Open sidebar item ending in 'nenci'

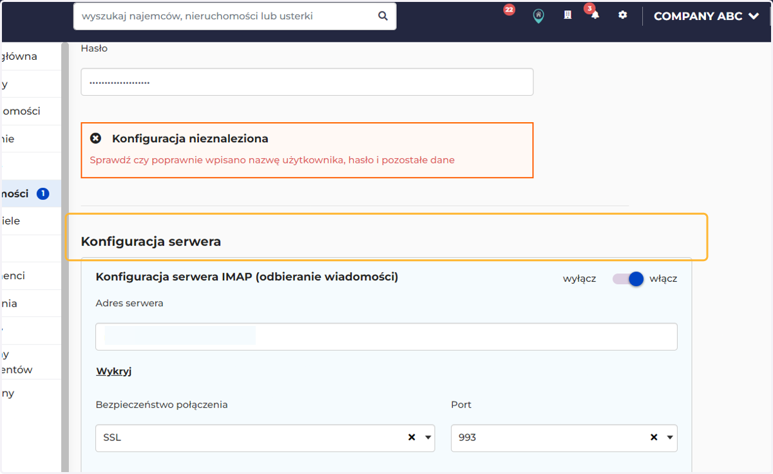[x=31, y=276]
